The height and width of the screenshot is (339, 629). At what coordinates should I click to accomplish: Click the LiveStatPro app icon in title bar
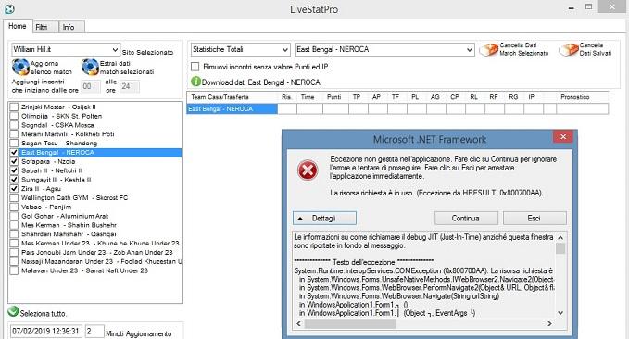click(x=9, y=8)
